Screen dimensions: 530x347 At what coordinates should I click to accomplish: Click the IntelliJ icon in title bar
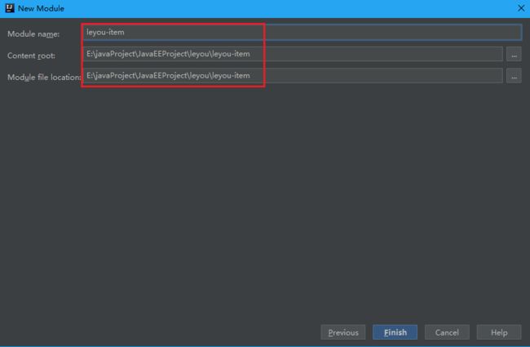click(x=10, y=8)
